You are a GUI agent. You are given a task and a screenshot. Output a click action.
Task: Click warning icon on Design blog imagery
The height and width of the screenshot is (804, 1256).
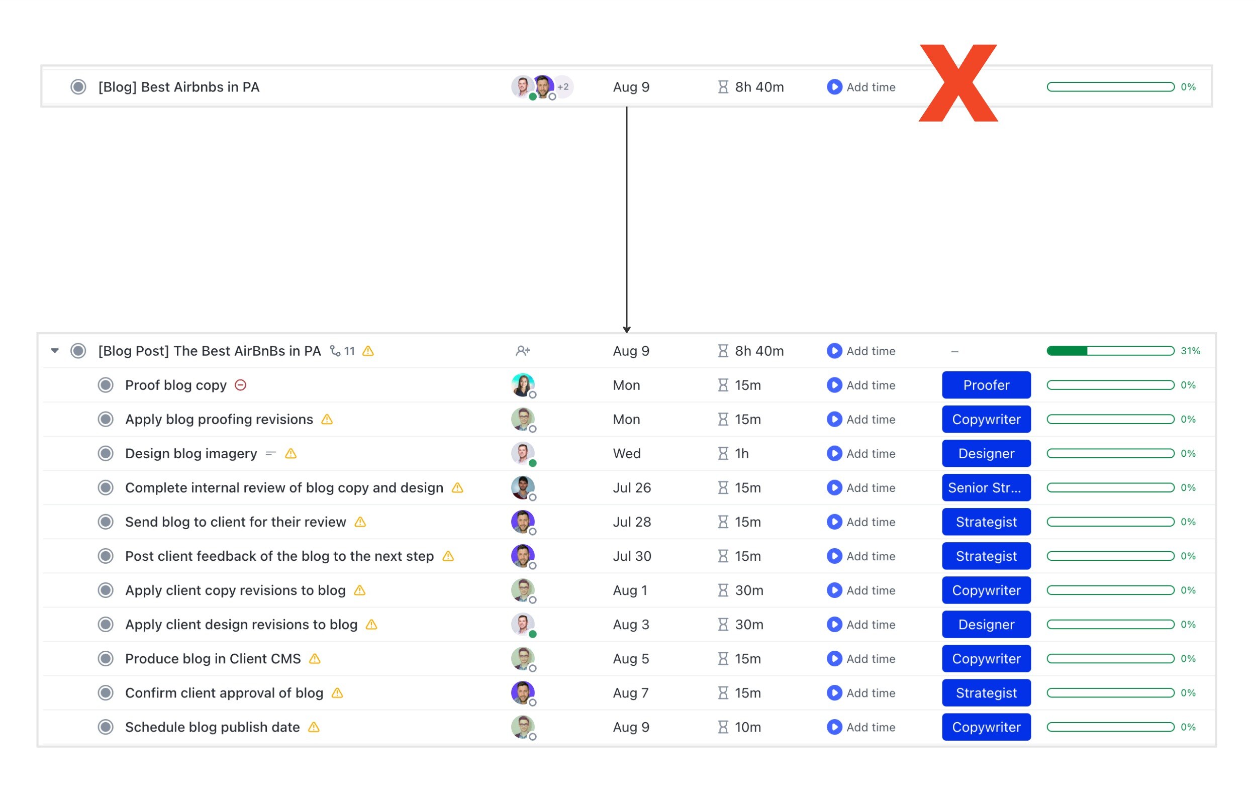(x=291, y=454)
